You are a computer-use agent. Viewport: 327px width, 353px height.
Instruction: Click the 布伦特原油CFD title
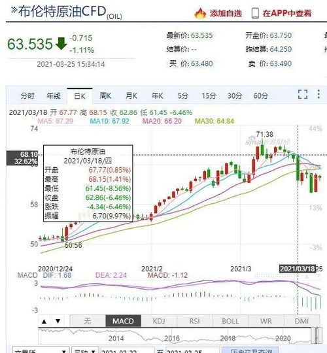(x=62, y=11)
